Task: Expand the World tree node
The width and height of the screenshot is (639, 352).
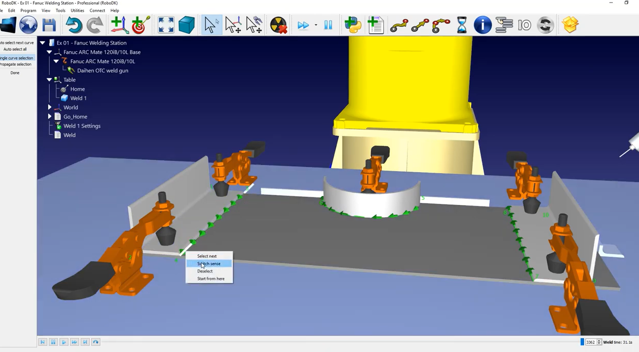Action: pyautogui.click(x=50, y=108)
